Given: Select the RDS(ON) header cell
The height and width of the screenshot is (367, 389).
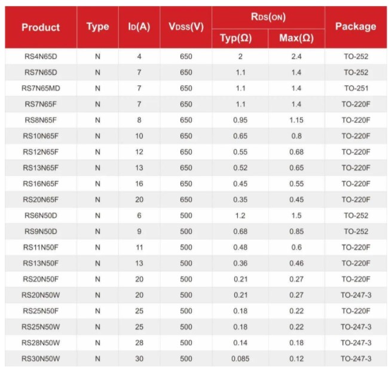Looking at the screenshot, I should click(x=268, y=17).
